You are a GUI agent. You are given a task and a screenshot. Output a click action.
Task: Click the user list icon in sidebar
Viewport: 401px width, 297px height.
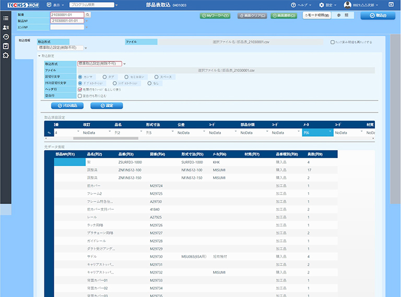point(5,27)
